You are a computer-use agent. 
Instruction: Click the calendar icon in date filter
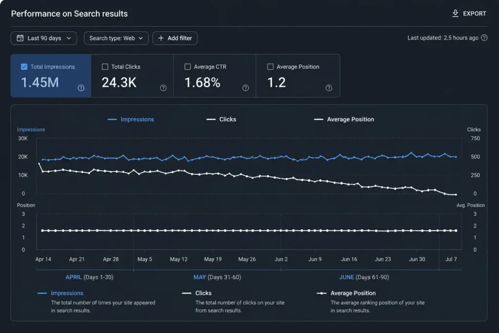click(x=20, y=38)
